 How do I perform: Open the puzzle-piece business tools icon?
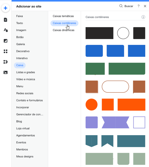click(x=6, y=62)
